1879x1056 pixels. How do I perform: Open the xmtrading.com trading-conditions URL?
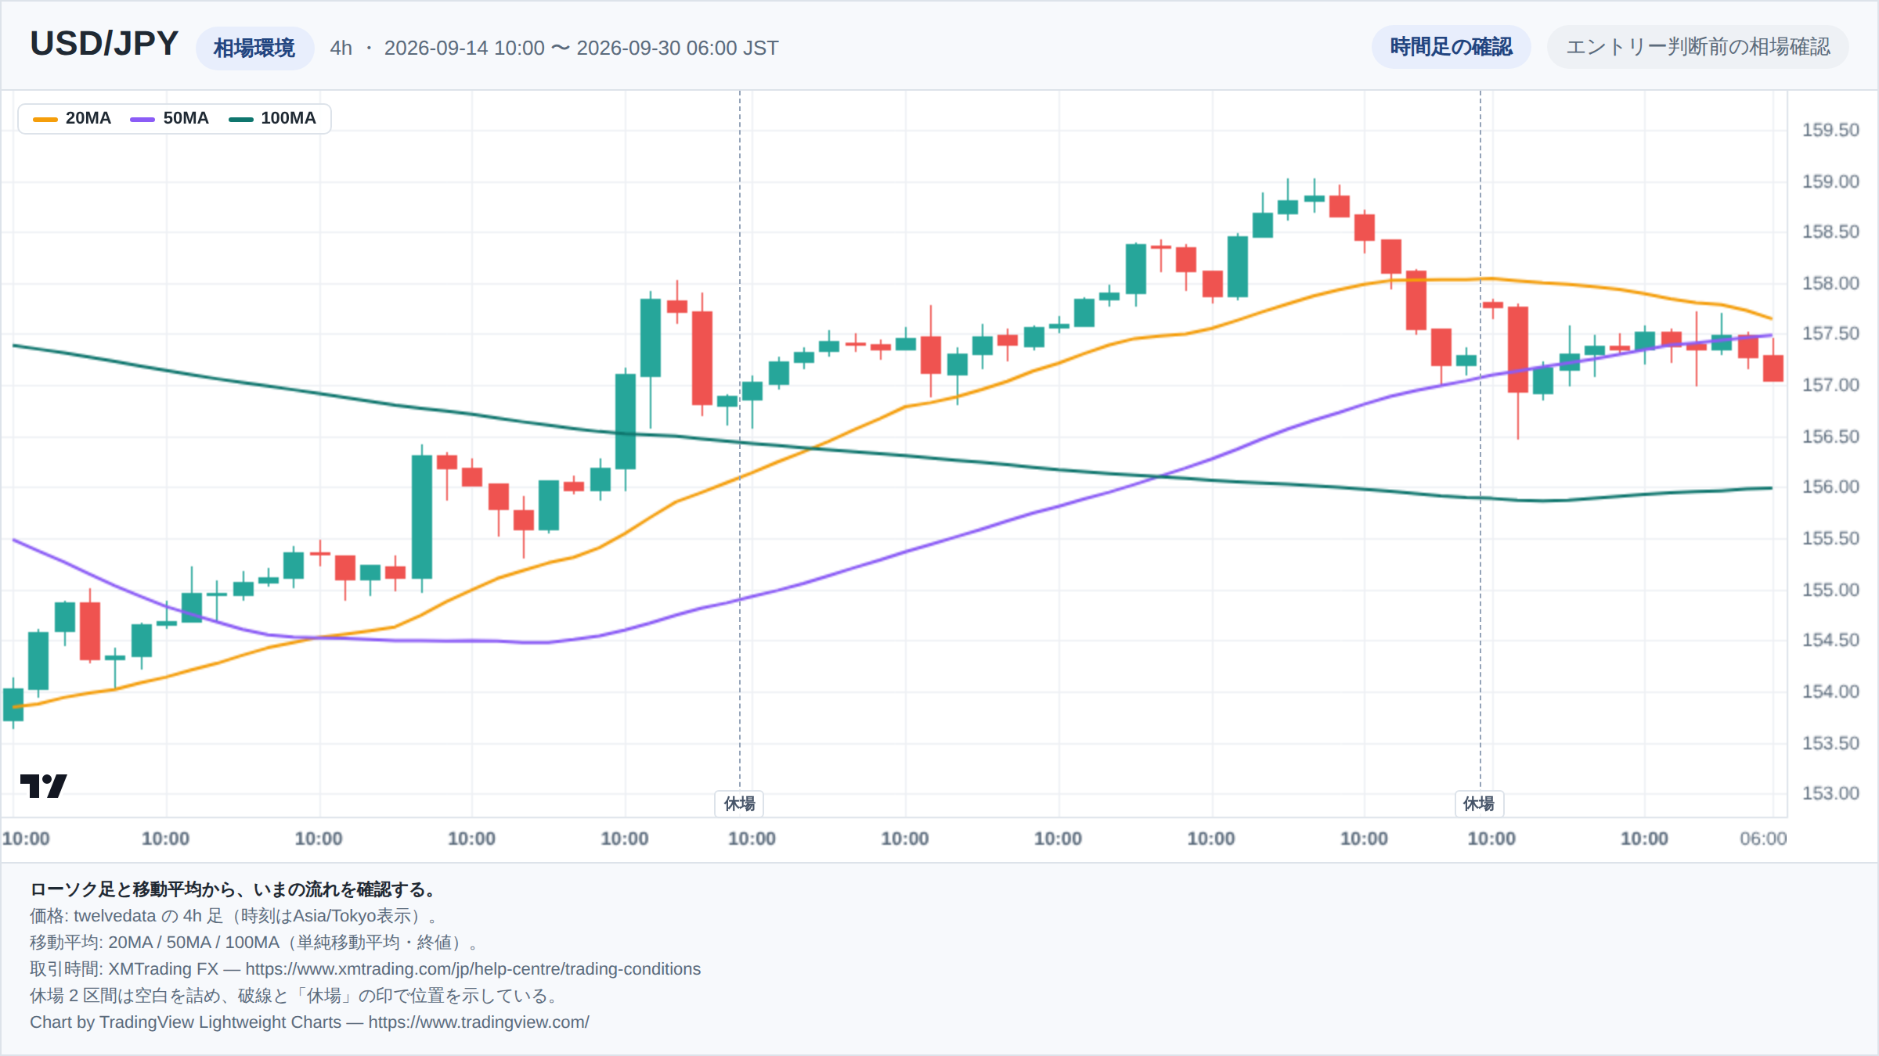pyautogui.click(x=473, y=969)
